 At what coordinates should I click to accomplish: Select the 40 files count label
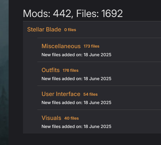tap(72, 118)
